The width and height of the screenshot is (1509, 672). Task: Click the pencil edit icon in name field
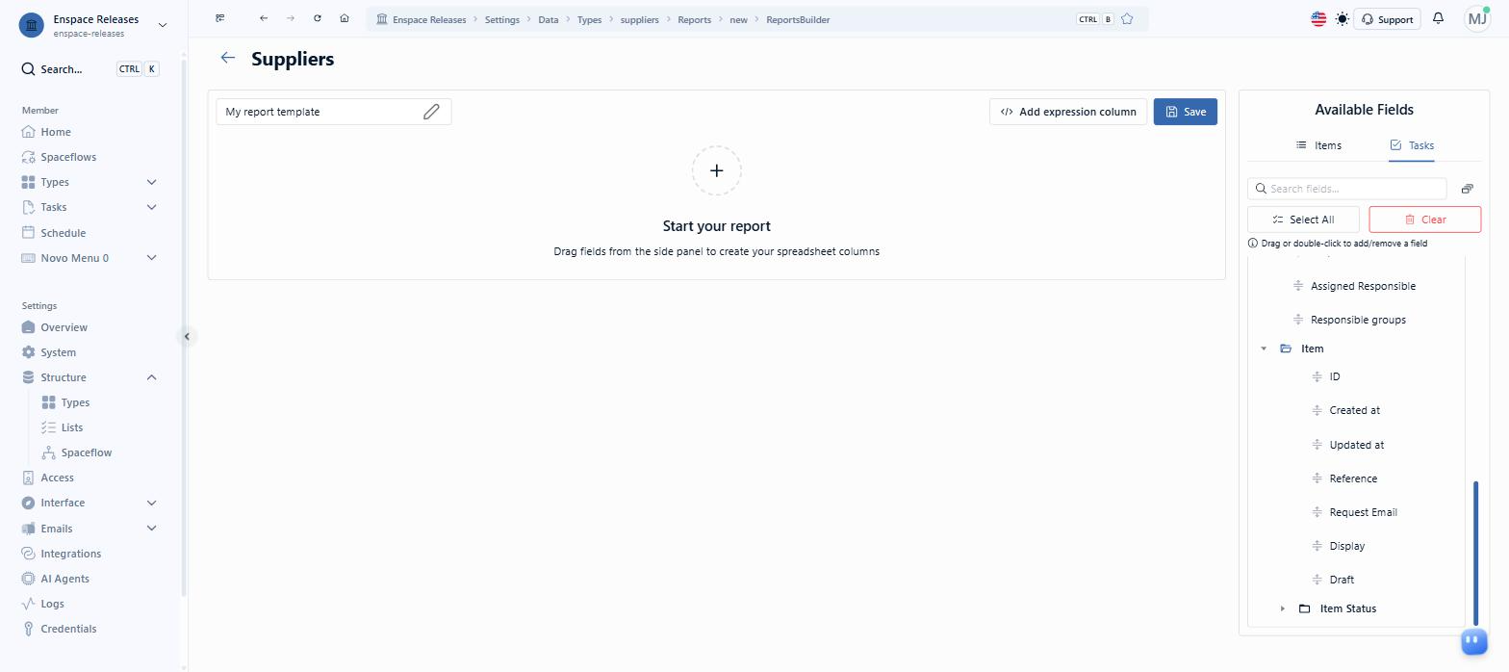click(431, 112)
